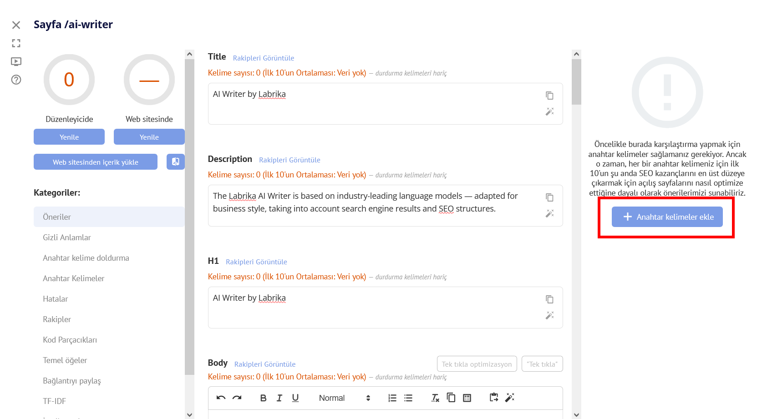The image size is (757, 419).
Task: Toggle bold formatting in Body editor
Action: click(263, 398)
